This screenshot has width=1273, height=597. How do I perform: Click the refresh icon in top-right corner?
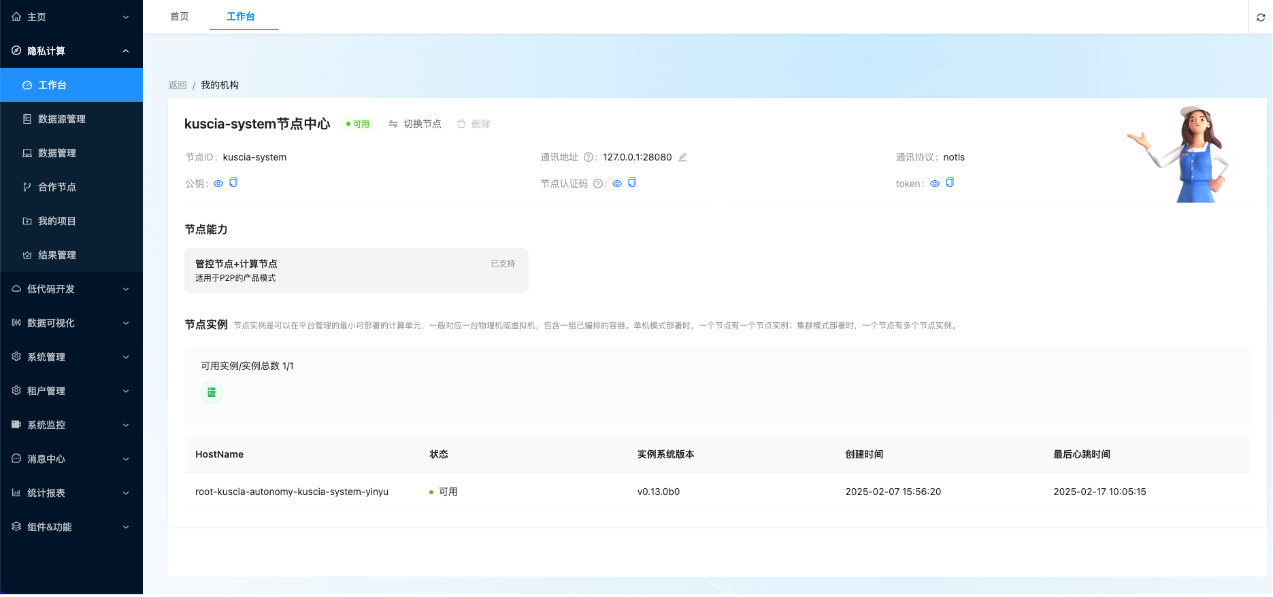[1260, 17]
